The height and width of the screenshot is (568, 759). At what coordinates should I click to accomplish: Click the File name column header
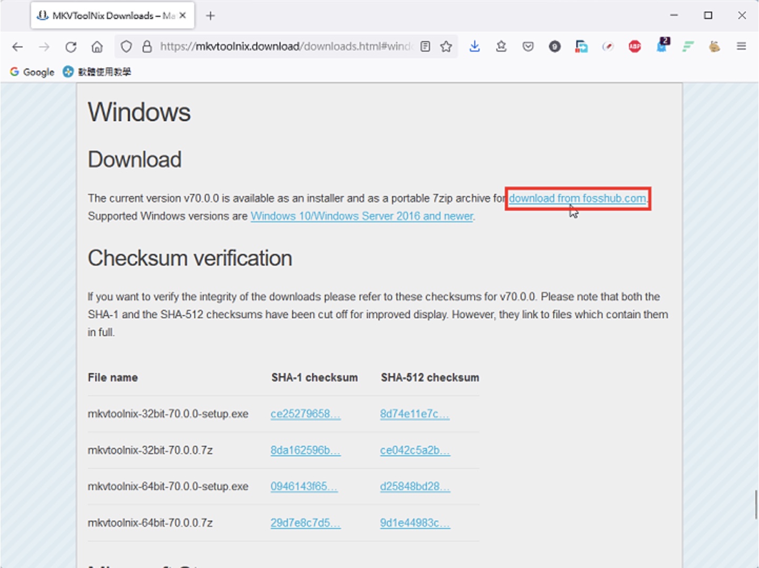113,378
